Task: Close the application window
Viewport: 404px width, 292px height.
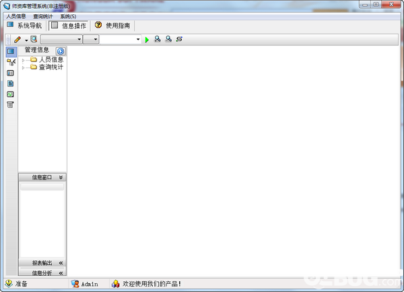Action: [391, 5]
